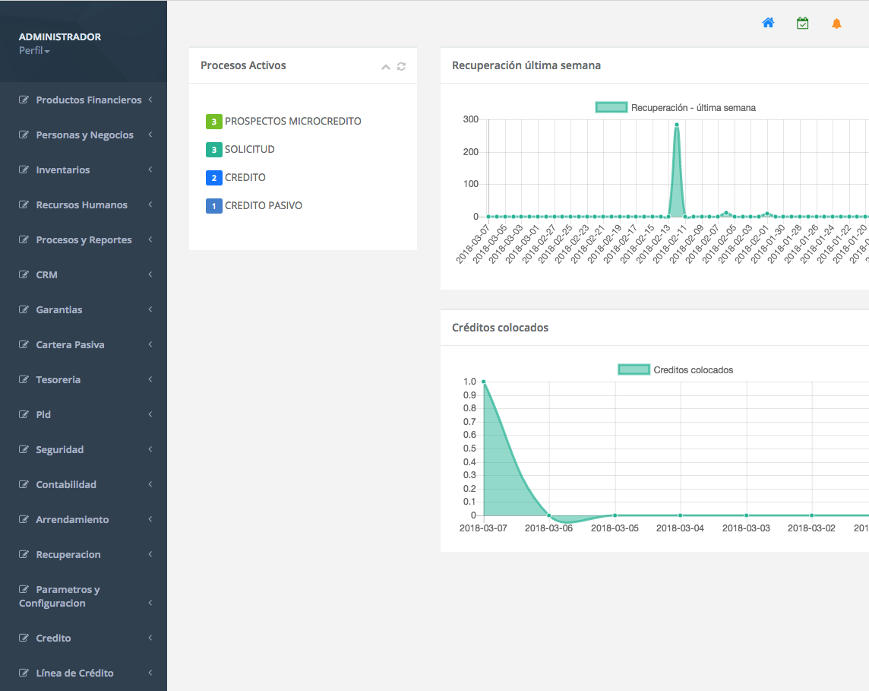Click the orange notification bell icon
This screenshot has height=691, width=869.
[x=836, y=24]
